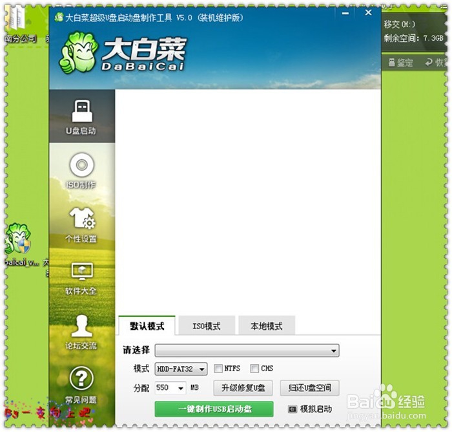This screenshot has width=452, height=432.
Task: Open the baicai installer desktop icon
Action: pyautogui.click(x=18, y=239)
